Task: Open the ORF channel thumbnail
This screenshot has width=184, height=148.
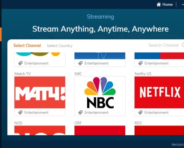Action: [100, 130]
